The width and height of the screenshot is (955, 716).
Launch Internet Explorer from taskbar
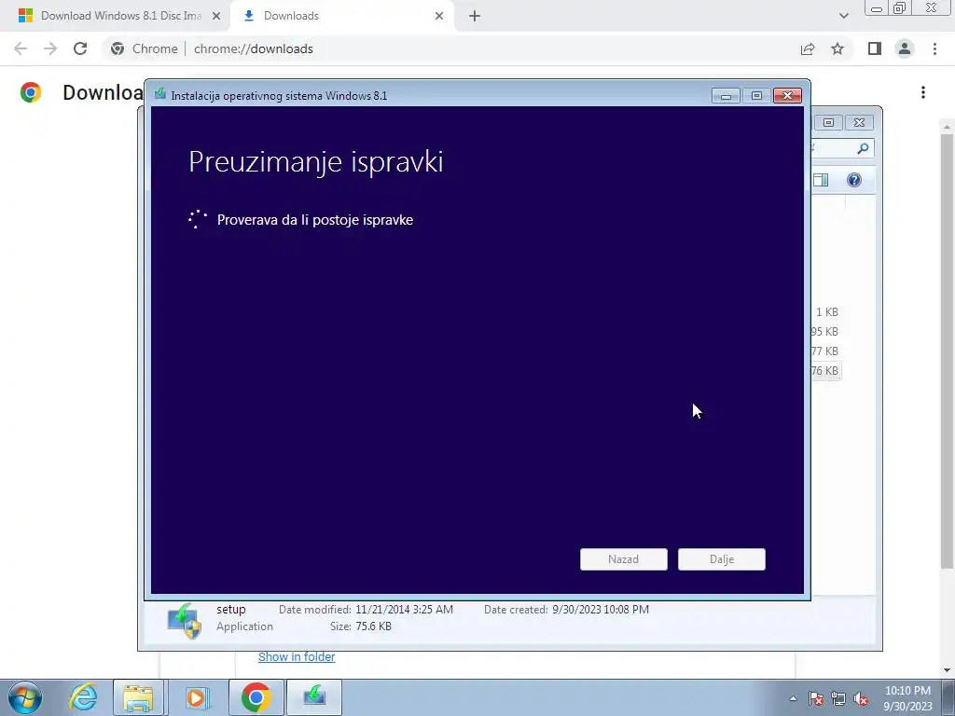(83, 697)
